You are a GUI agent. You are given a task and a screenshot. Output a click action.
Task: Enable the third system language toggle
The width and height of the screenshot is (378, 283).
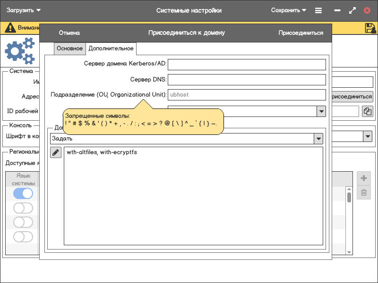click(23, 222)
